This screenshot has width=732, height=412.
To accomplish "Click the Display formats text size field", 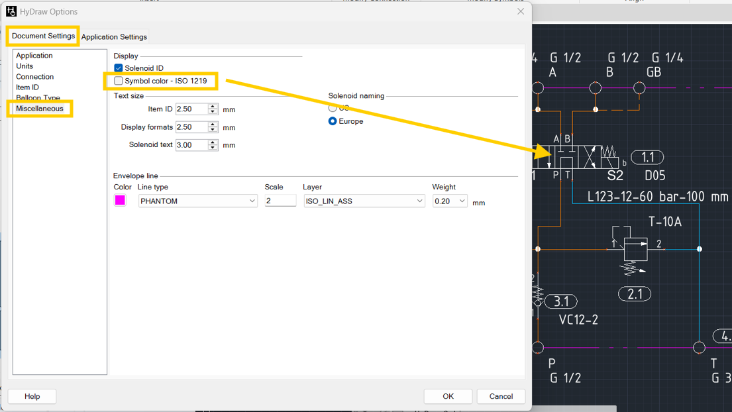I will pos(191,127).
